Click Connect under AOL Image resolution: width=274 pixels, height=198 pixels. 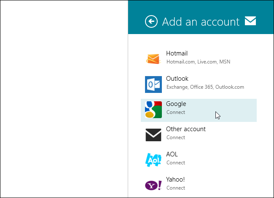pos(176,163)
